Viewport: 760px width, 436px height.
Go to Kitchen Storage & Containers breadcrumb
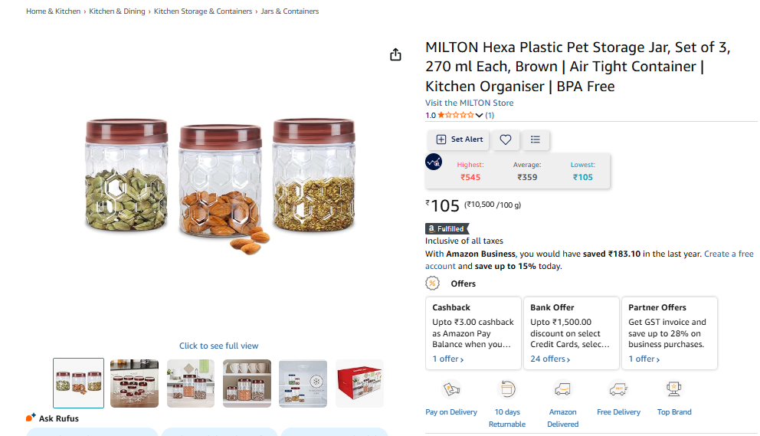[x=203, y=11]
